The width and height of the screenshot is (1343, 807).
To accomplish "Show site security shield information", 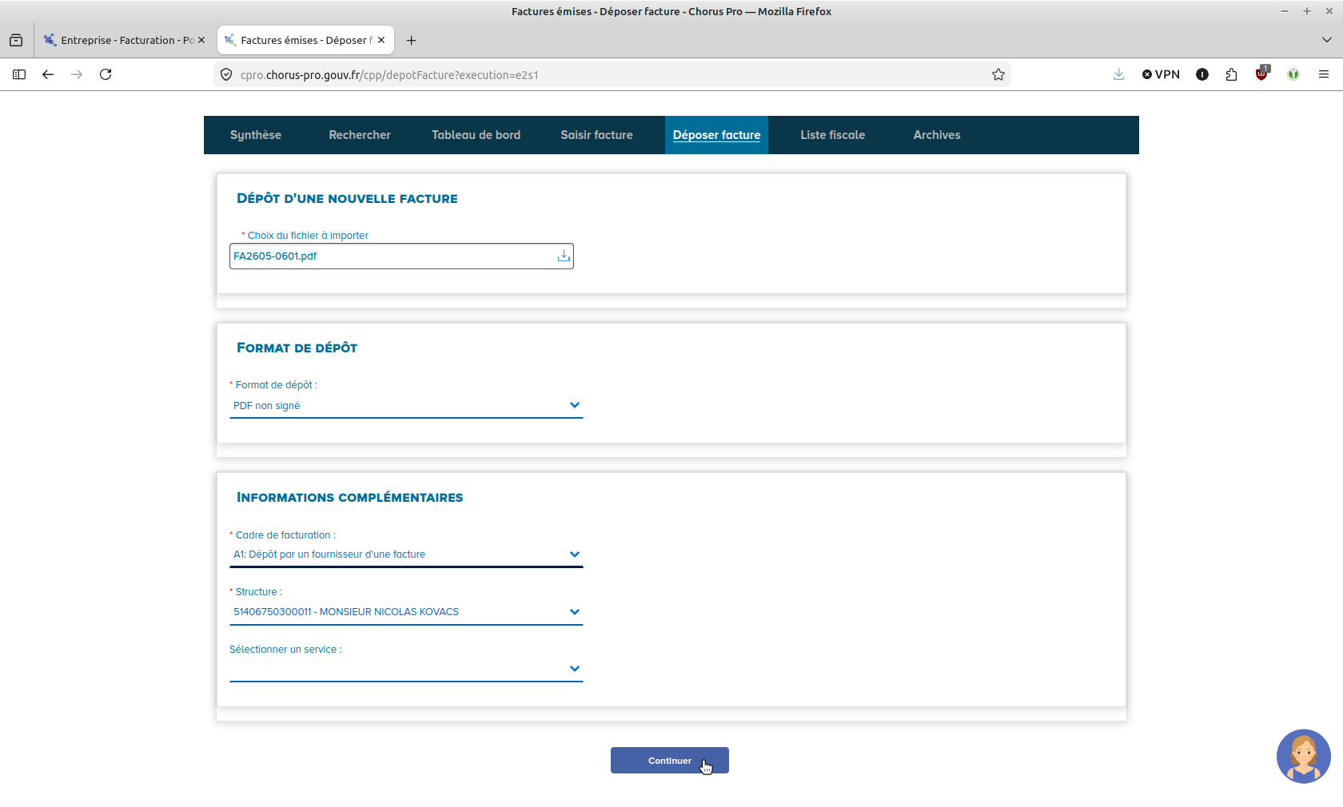I will [226, 74].
